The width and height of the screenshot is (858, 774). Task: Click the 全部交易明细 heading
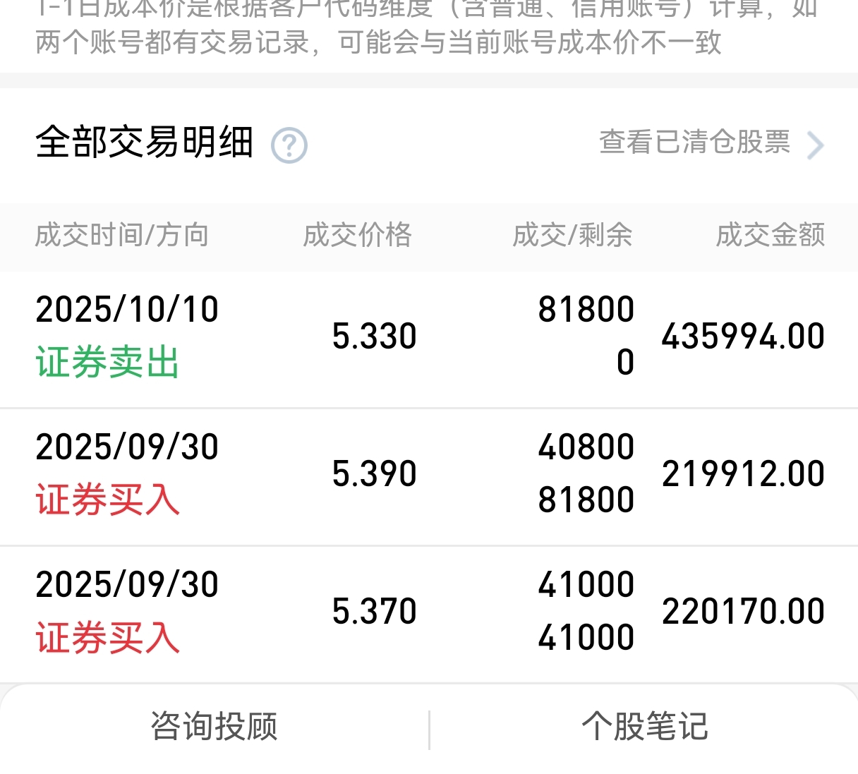pyautogui.click(x=145, y=143)
